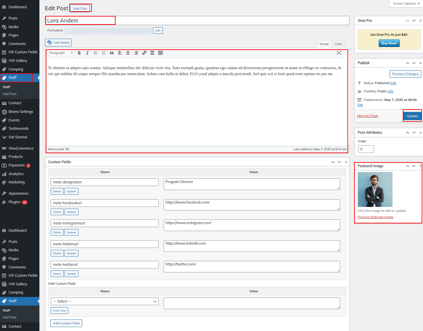Expand Screen Options panel
This screenshot has width=423, height=331.
click(406, 4)
